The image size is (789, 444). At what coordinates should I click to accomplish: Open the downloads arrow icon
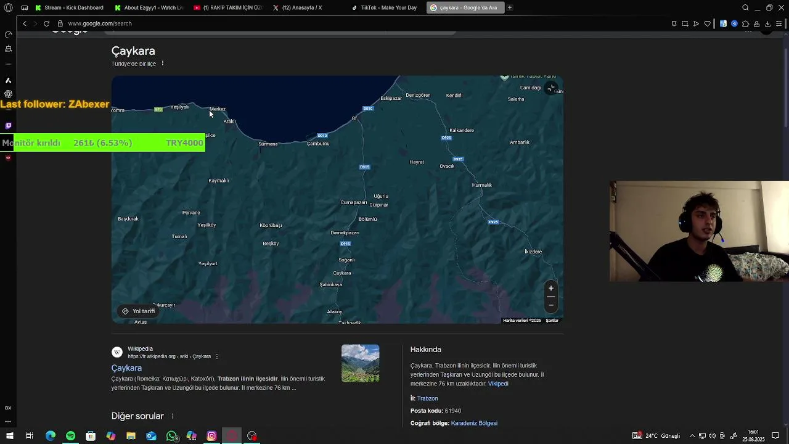[767, 23]
